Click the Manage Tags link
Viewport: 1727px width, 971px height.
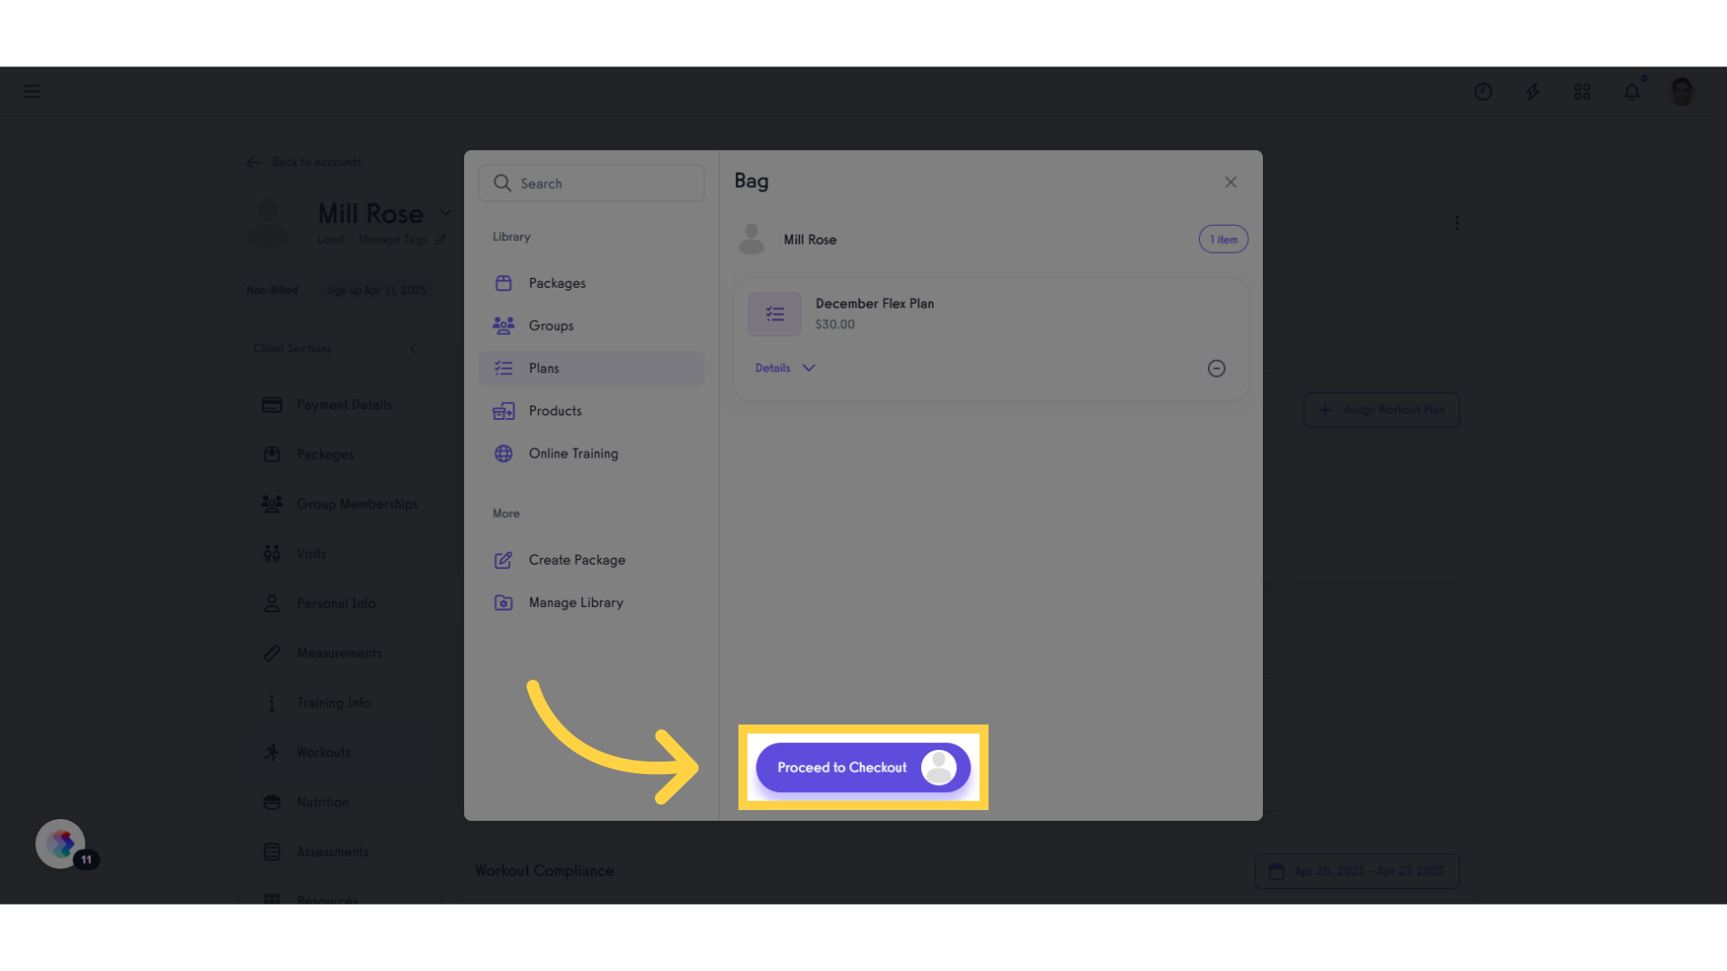point(393,240)
